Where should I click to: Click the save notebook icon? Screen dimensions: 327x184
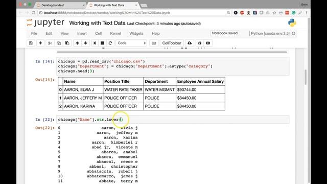coord(31,43)
